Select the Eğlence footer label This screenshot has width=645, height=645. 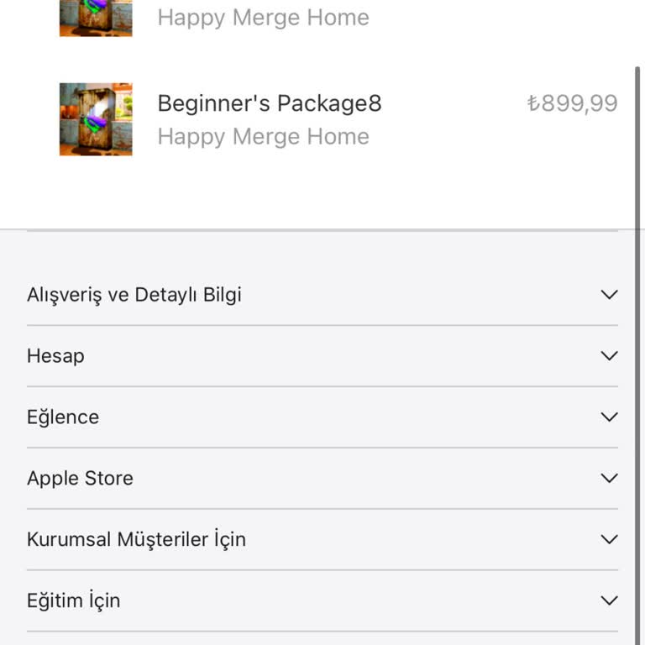[x=63, y=417]
